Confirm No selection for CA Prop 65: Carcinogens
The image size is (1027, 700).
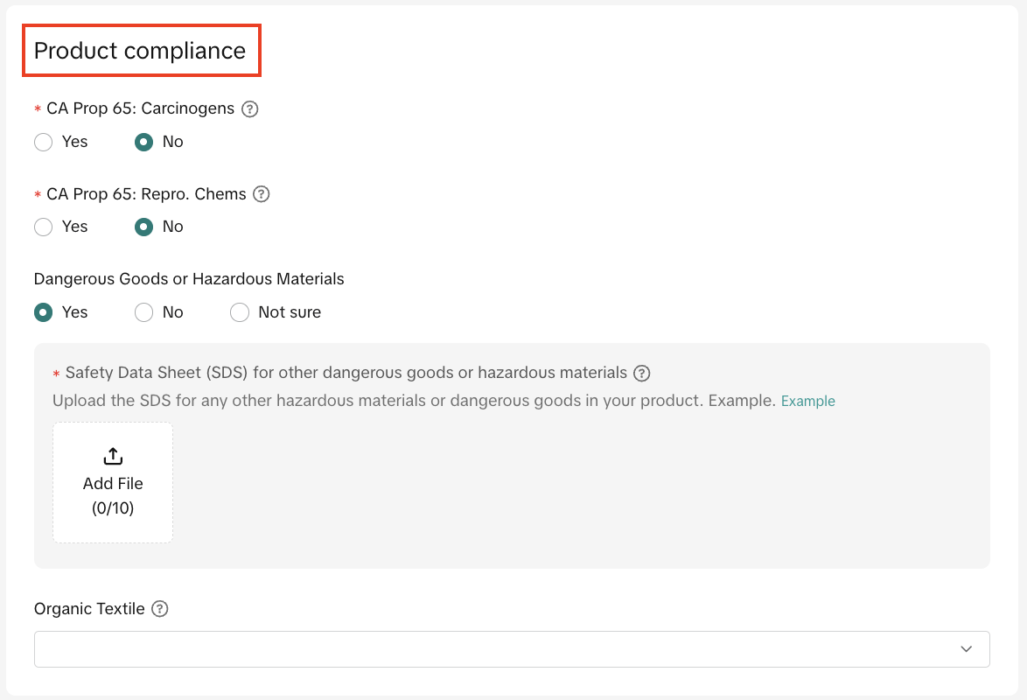coord(143,142)
